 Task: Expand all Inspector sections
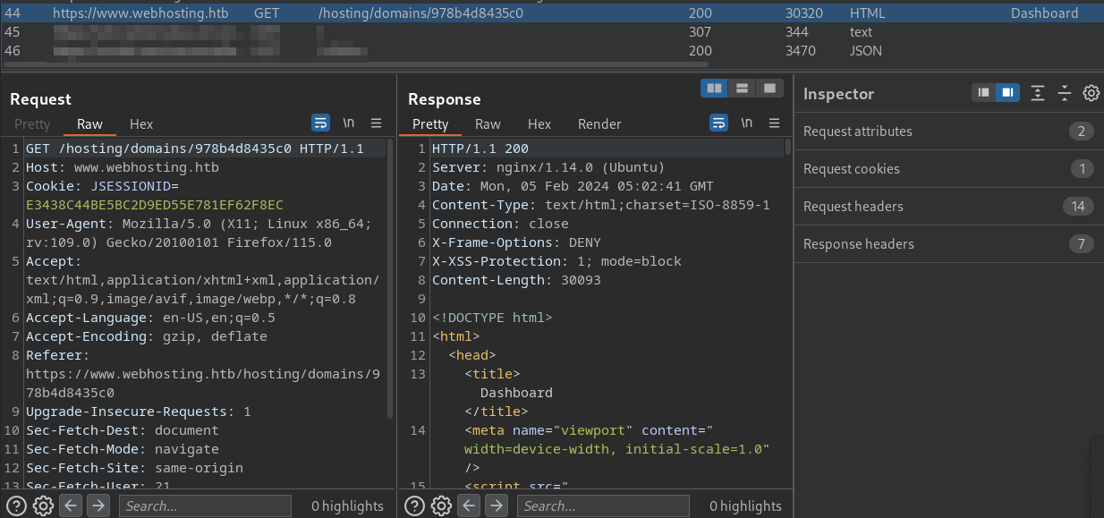point(1038,93)
